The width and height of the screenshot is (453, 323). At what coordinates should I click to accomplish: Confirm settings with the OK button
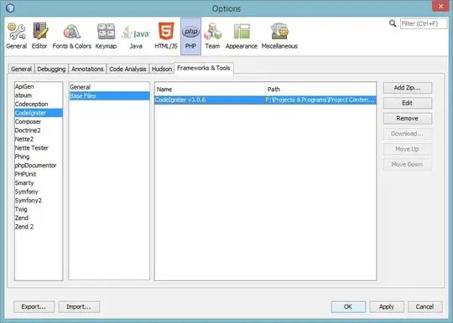coord(348,307)
